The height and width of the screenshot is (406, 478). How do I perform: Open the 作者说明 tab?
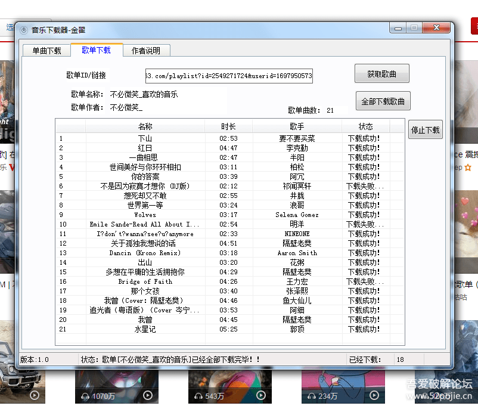(146, 51)
